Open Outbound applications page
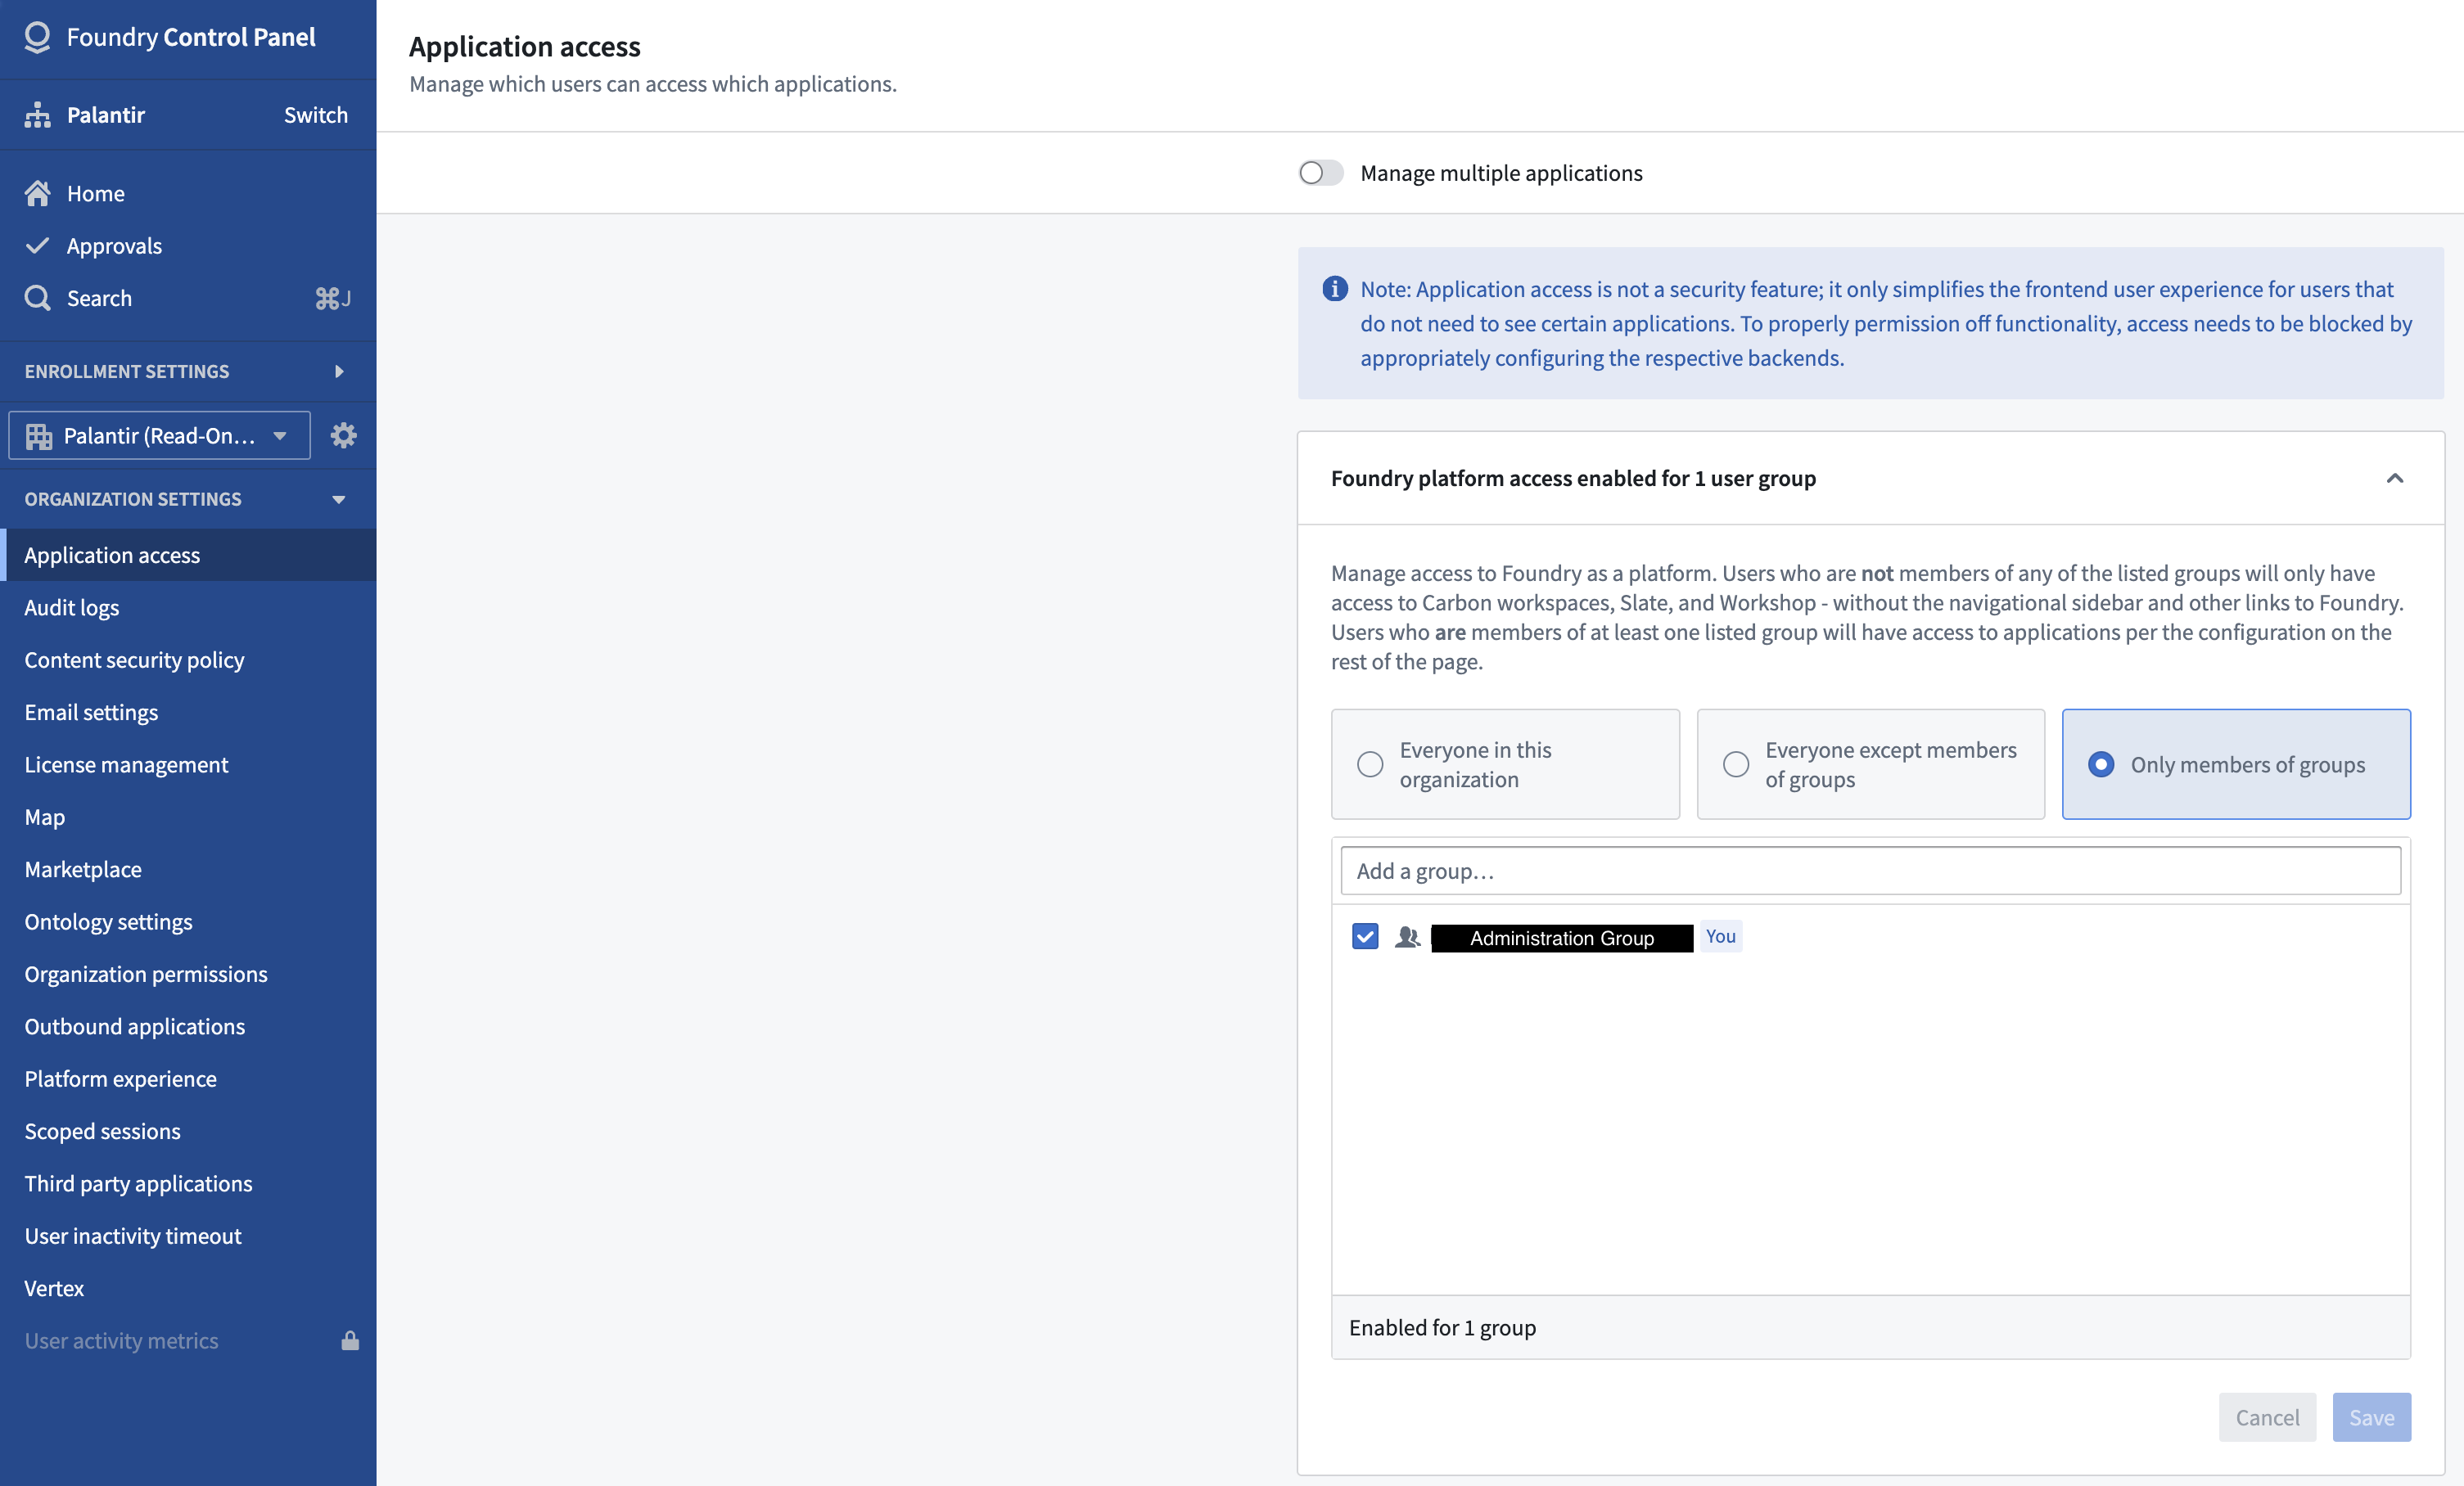The image size is (2464, 1486). 188,1026
